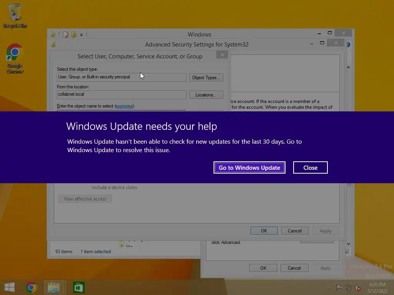Click Go to Windows Update button
Screen dimensions: 394x295
point(249,167)
